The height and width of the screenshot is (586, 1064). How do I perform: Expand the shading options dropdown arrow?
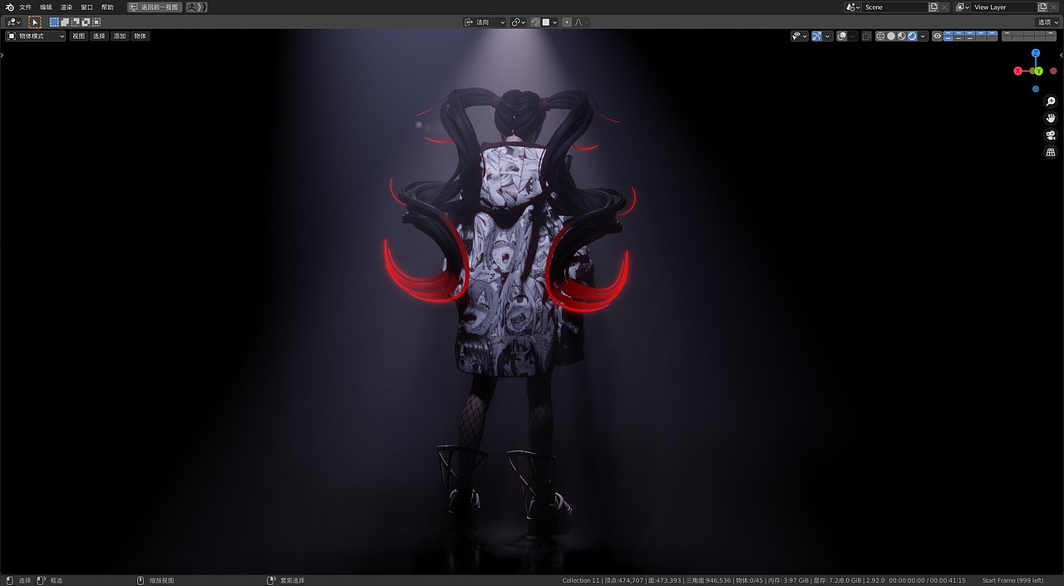click(923, 36)
